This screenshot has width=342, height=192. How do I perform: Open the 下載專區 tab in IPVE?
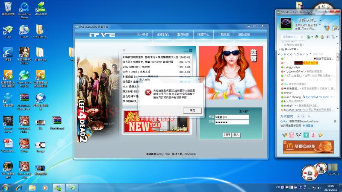pos(224,35)
